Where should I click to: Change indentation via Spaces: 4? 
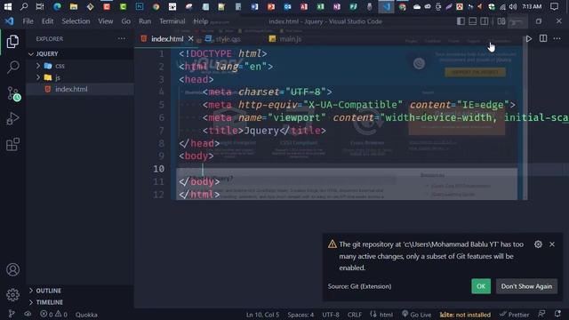click(301, 314)
